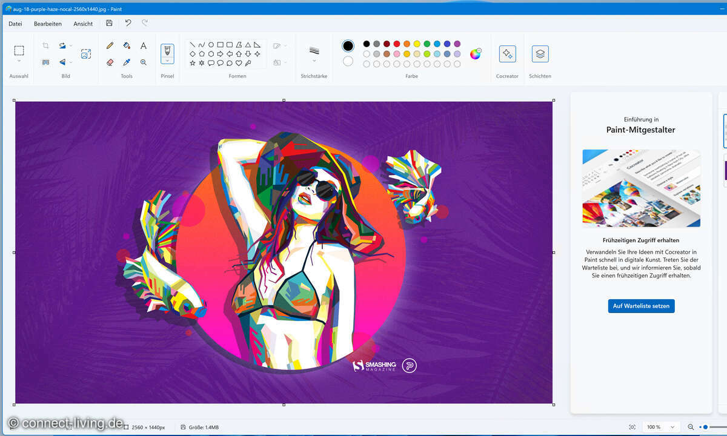
Task: Undo the last action
Action: coord(128,23)
